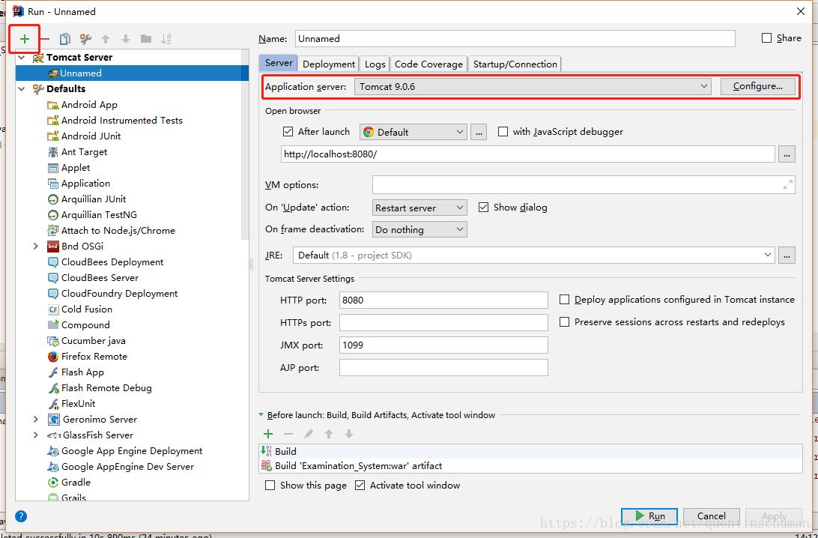This screenshot has width=818, height=538.
Task: Open the browser Default dropdown
Action: pyautogui.click(x=413, y=132)
